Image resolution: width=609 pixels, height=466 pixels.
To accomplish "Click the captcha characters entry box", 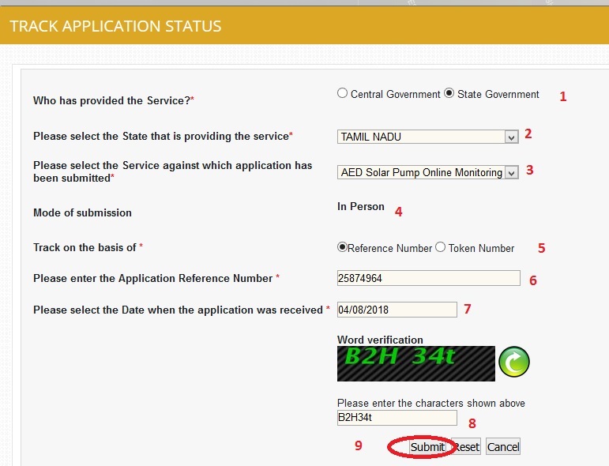I will click(x=397, y=417).
